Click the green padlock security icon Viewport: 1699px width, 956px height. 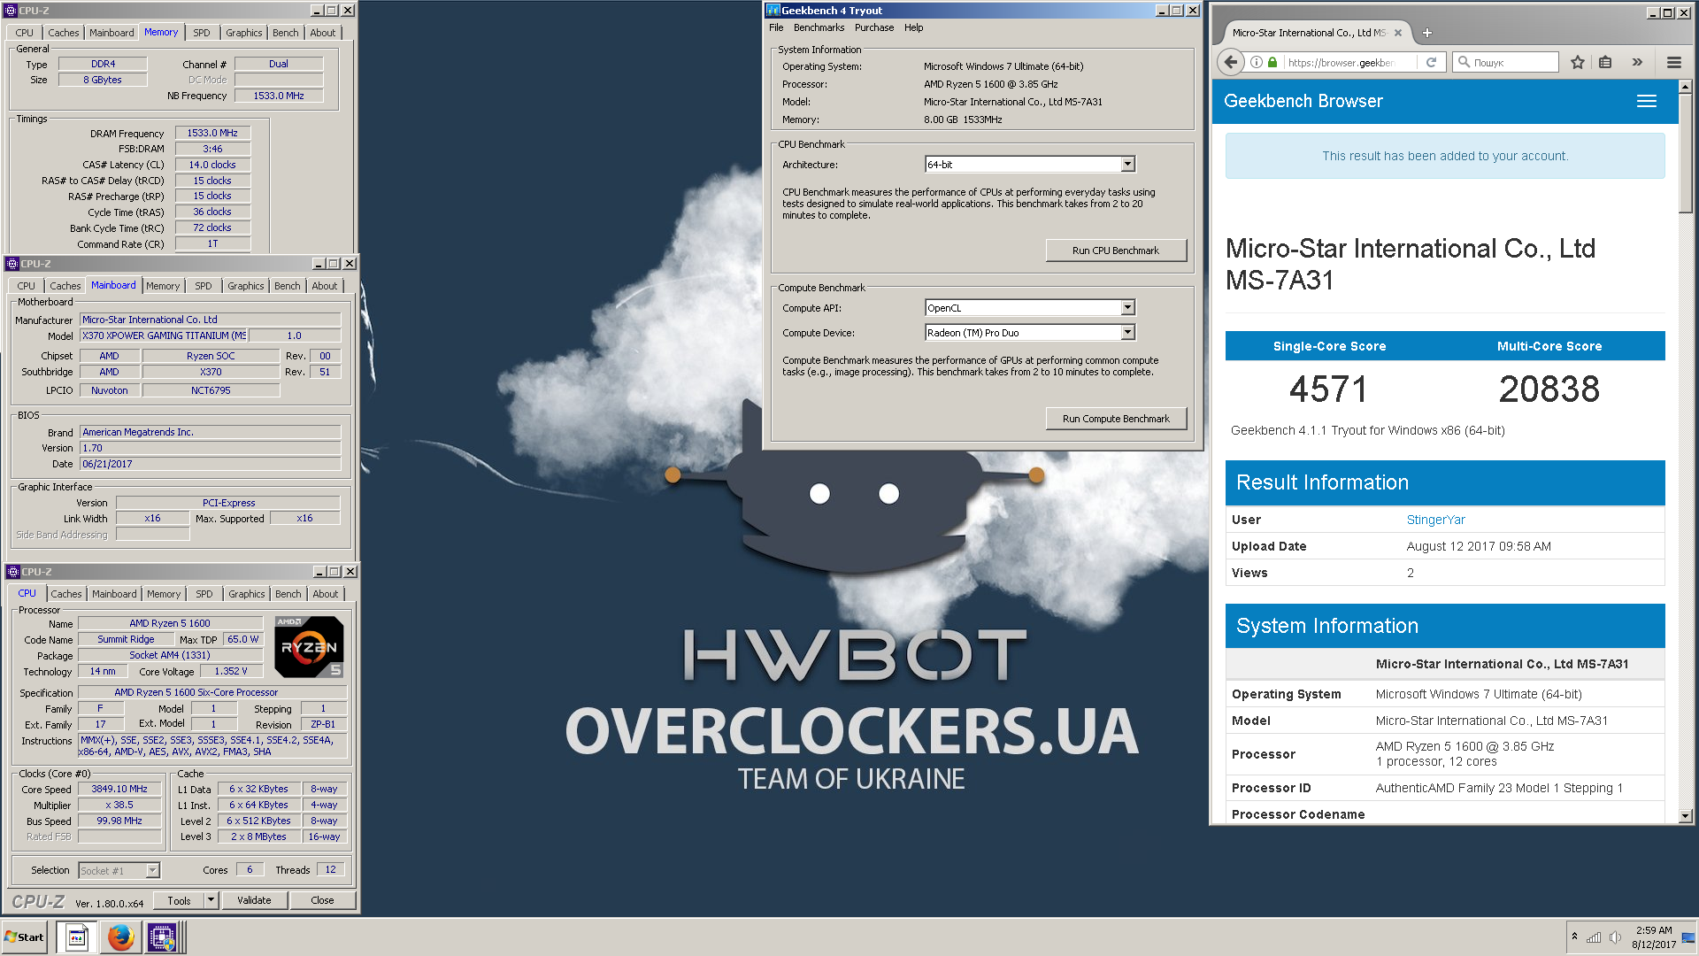tap(1272, 62)
